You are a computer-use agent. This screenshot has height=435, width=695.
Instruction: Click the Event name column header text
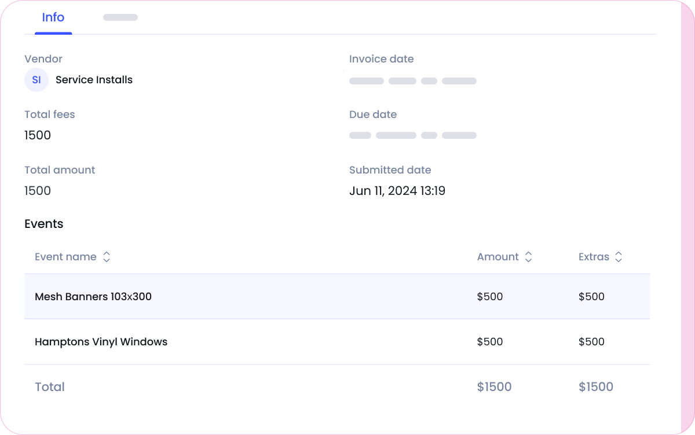coord(65,257)
